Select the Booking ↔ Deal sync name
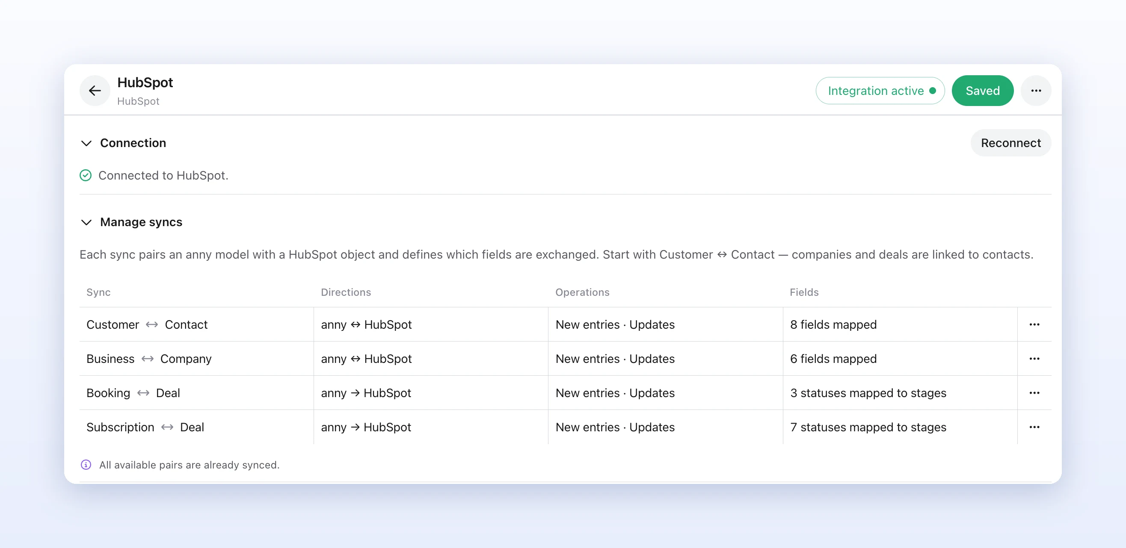The image size is (1126, 548). pyautogui.click(x=133, y=392)
